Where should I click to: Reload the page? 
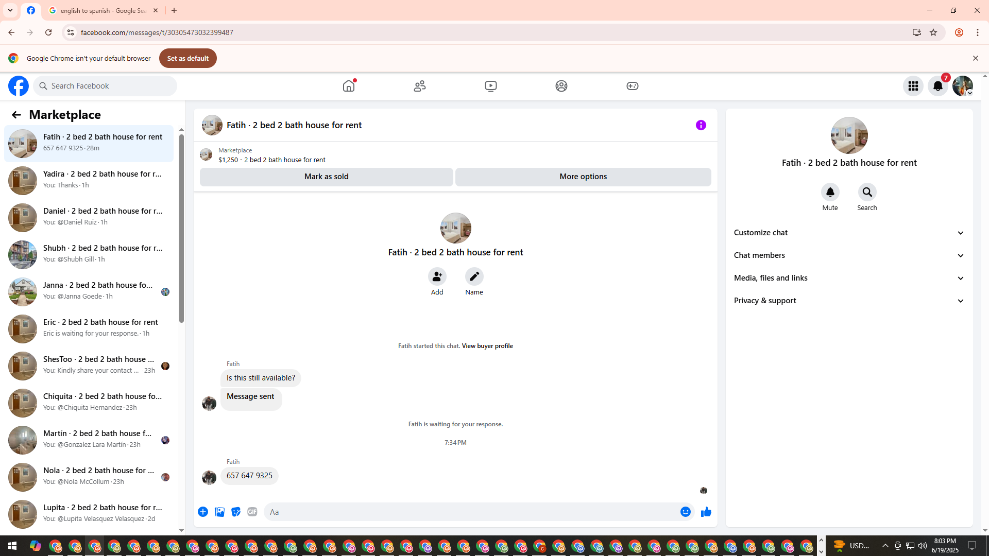[x=48, y=32]
